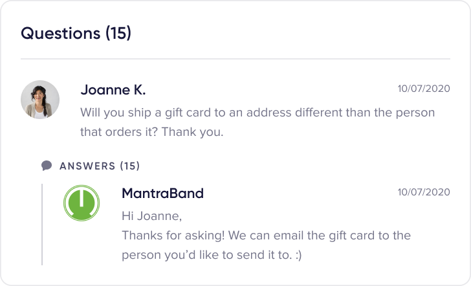Click the date on Joanne's question

point(424,89)
